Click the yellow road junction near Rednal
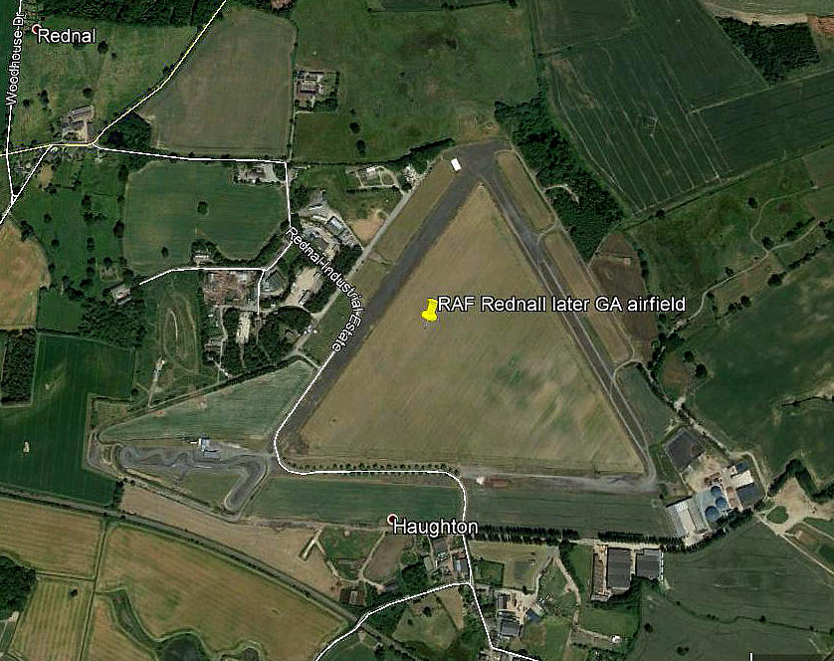The width and height of the screenshot is (834, 661). pos(91,143)
